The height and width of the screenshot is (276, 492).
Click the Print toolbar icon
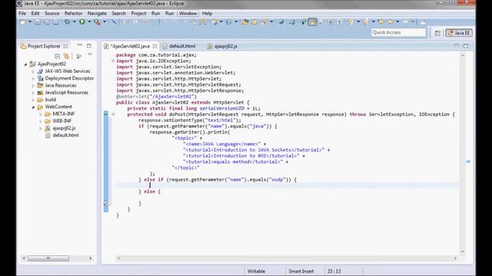click(x=56, y=22)
